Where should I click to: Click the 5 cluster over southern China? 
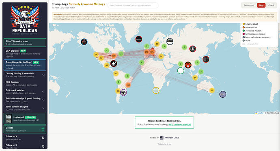click(x=197, y=62)
